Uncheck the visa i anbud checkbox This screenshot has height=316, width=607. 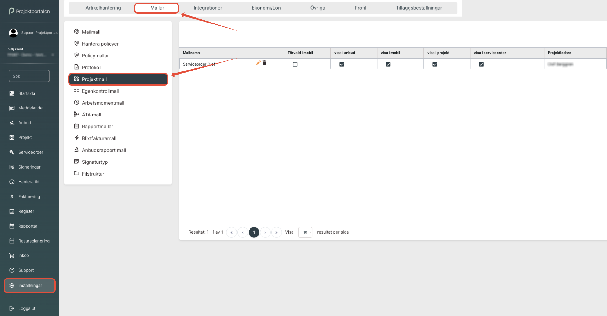pyautogui.click(x=341, y=64)
